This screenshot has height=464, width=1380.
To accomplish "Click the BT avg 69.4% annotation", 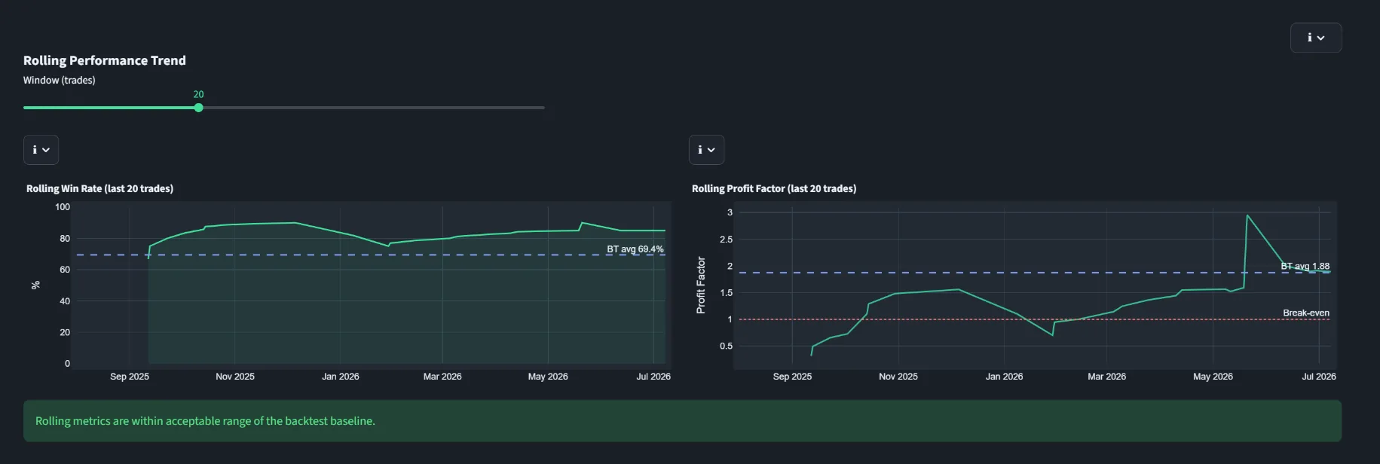I will 635,249.
